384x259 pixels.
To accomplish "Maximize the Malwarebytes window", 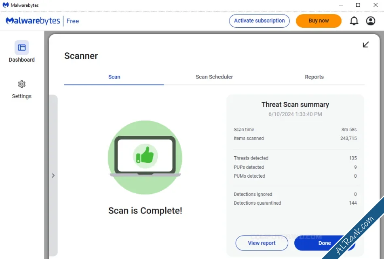I will click(x=358, y=5).
